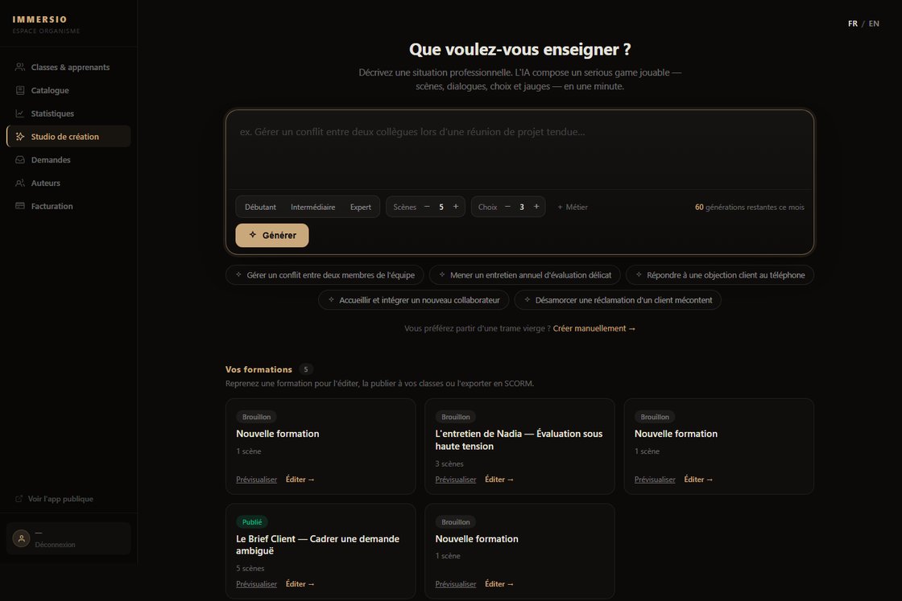Viewport: 902px width, 601px height.
Task: Decrease the Scènes count with minus
Action: (x=427, y=207)
